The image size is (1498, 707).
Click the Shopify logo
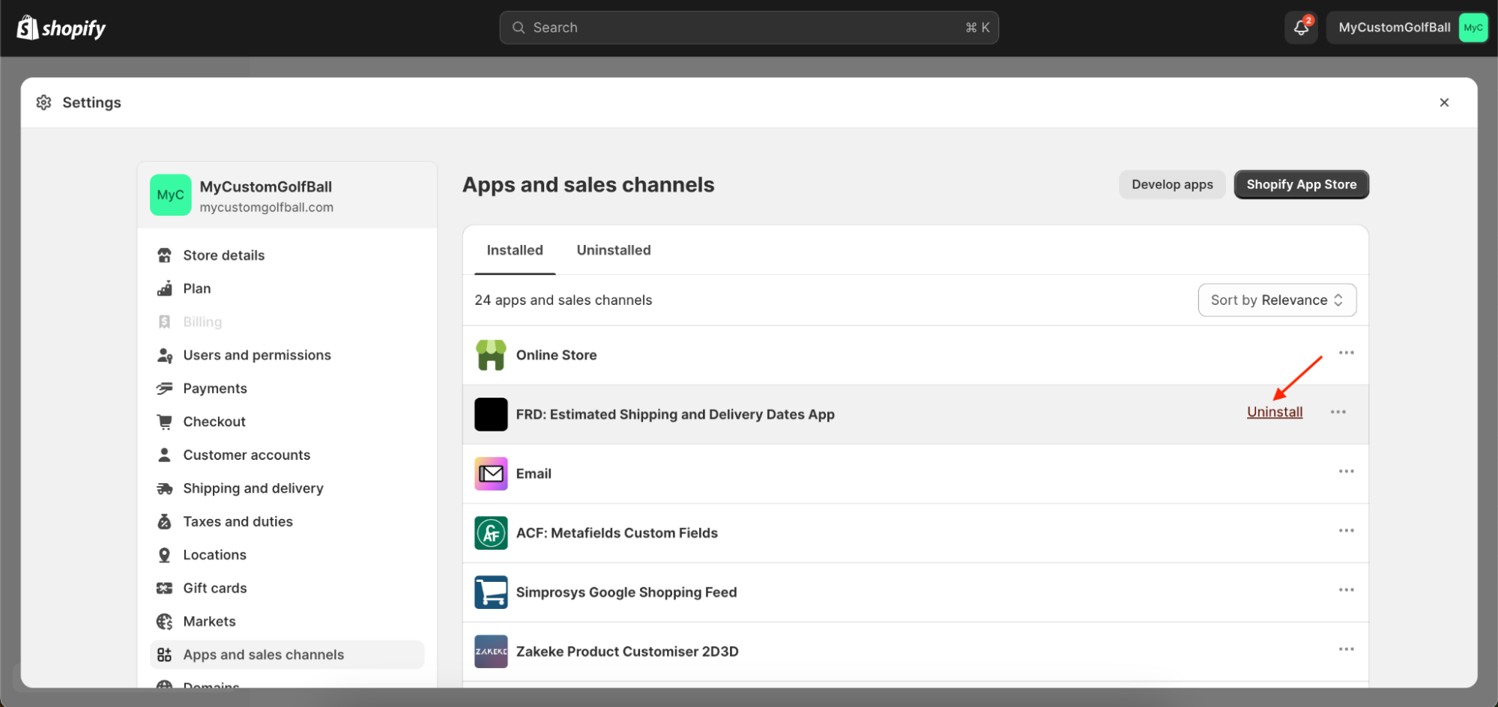tap(61, 28)
